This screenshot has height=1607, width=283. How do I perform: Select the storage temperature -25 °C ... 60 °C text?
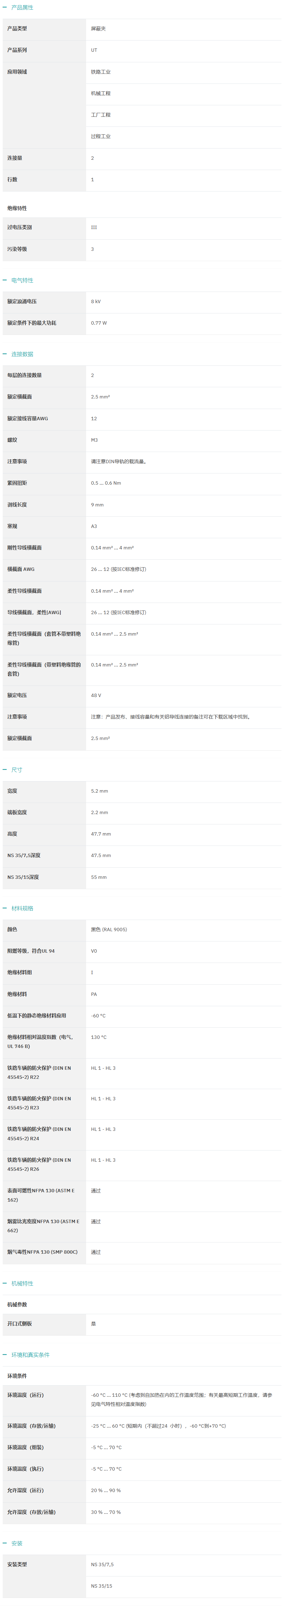coord(158,1425)
